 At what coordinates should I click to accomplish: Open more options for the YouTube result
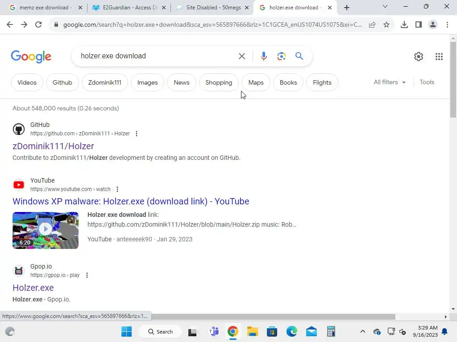point(117,189)
